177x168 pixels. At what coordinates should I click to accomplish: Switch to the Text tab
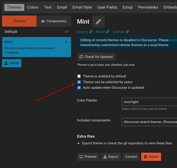coord(48,7)
